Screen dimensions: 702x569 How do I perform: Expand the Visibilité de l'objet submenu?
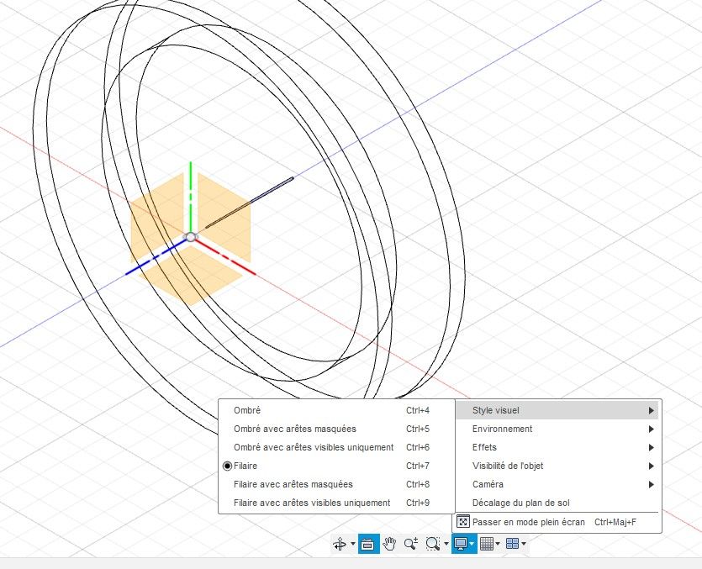click(557, 466)
